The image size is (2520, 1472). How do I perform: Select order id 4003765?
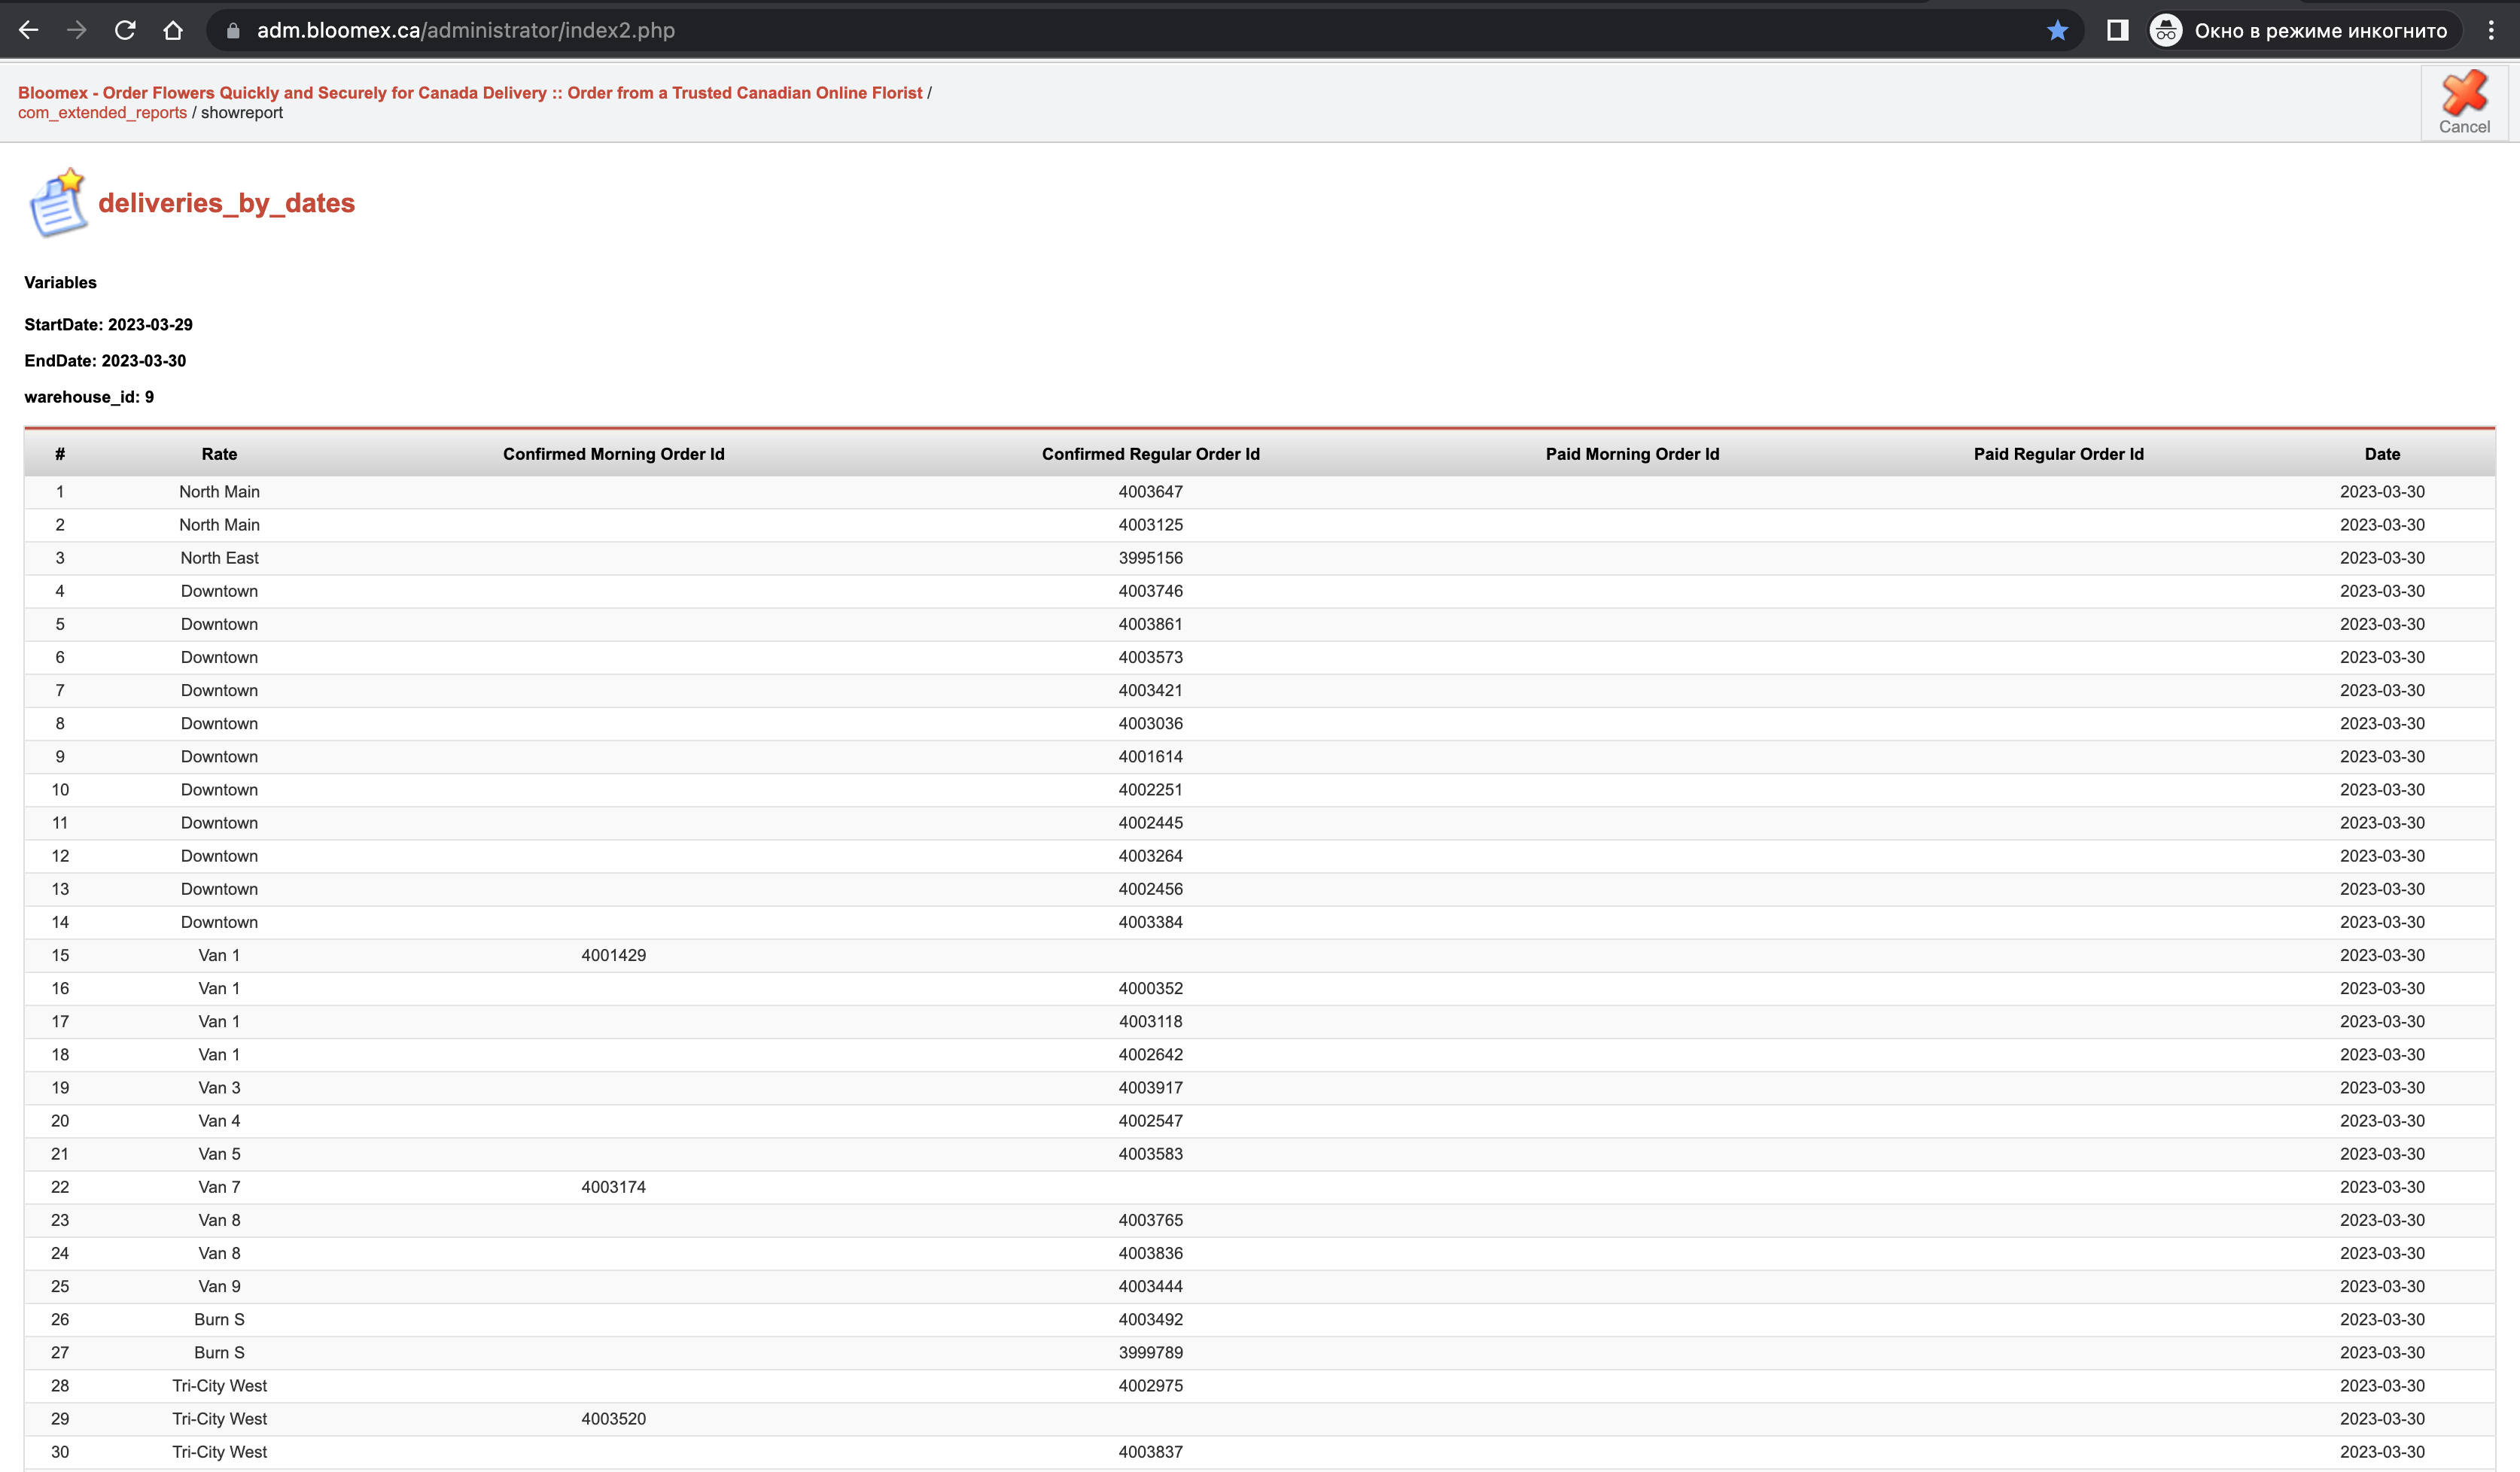tap(1151, 1220)
